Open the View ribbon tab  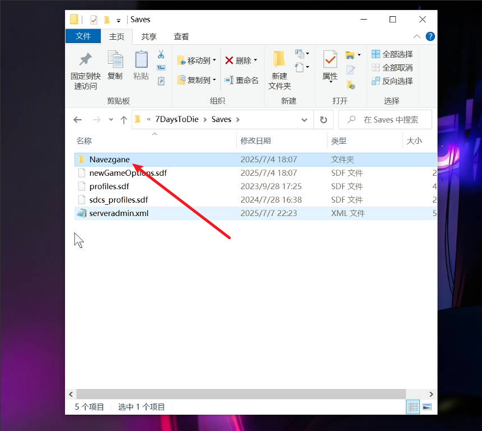pos(180,36)
